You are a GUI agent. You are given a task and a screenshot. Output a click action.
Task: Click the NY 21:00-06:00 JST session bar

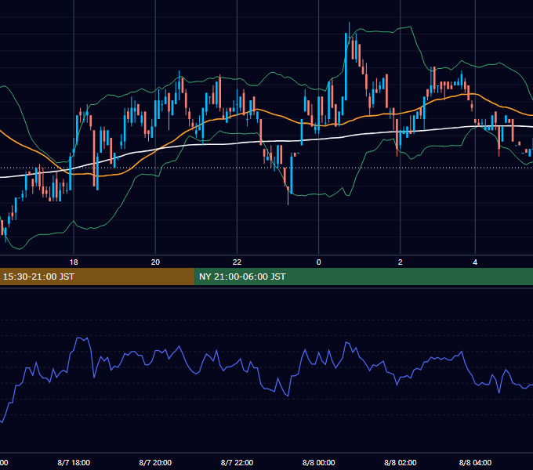pos(364,277)
